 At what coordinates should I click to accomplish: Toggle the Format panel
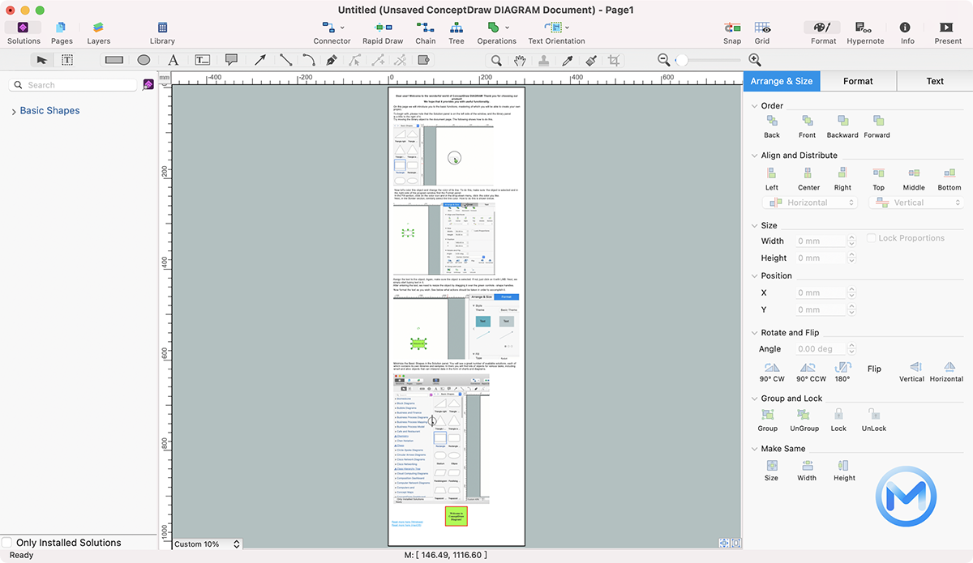pyautogui.click(x=823, y=32)
